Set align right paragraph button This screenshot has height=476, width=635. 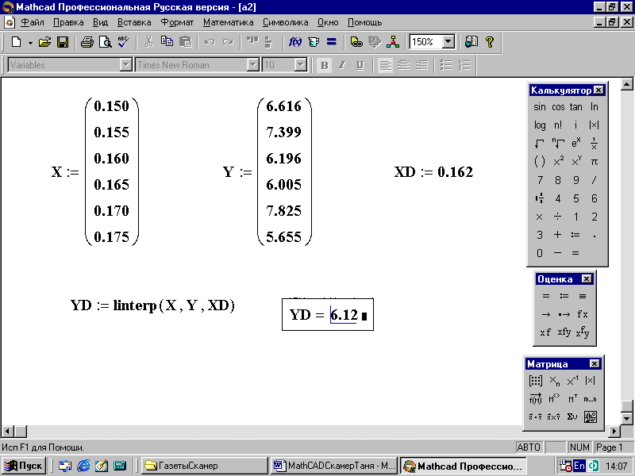coord(422,65)
